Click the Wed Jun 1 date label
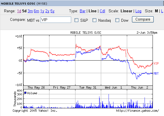 (113, 87)
